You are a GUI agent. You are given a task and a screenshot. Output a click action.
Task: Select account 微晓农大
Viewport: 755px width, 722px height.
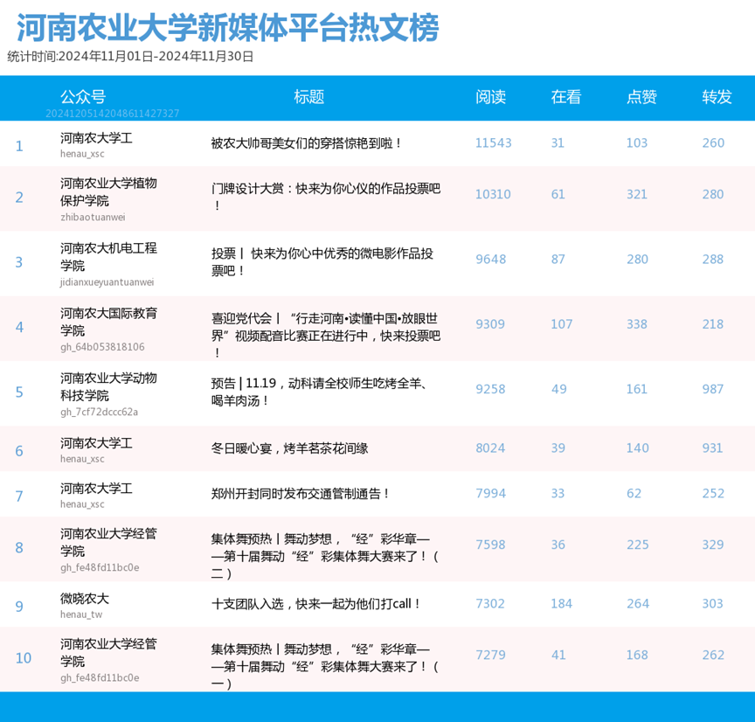pyautogui.click(x=85, y=599)
